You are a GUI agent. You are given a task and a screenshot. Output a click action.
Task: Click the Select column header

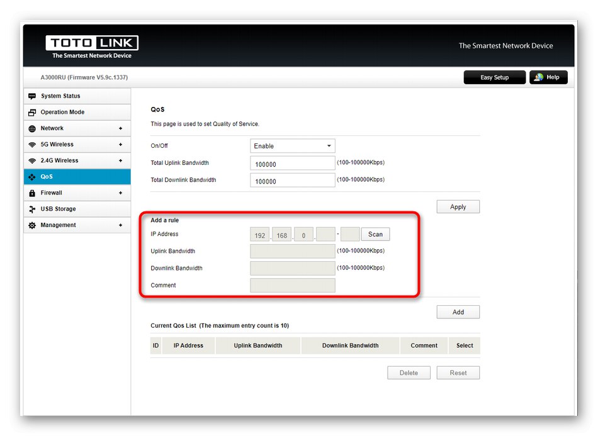[x=465, y=345]
